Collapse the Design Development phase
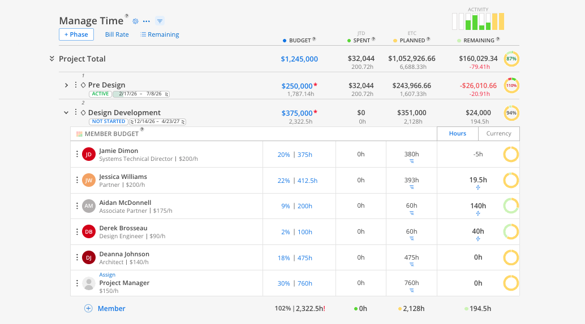This screenshot has width=585, height=324. 66,113
